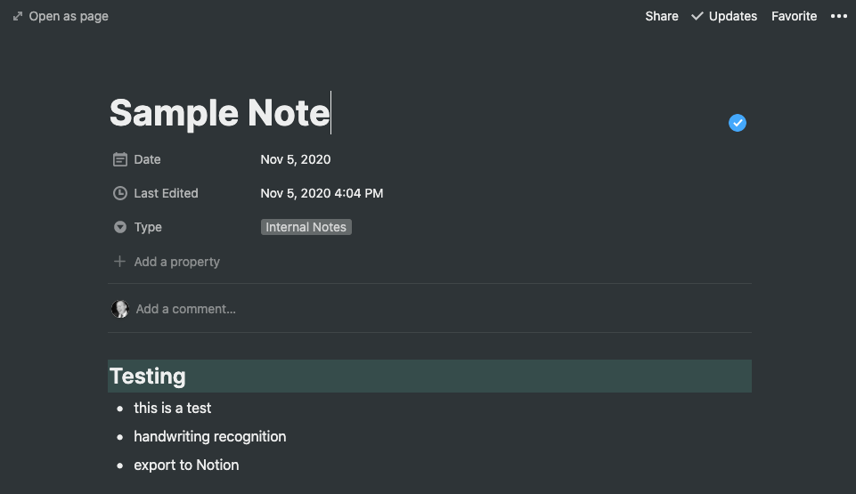Click the blue checkmark badge
Image resolution: width=856 pixels, height=494 pixels.
coord(737,123)
